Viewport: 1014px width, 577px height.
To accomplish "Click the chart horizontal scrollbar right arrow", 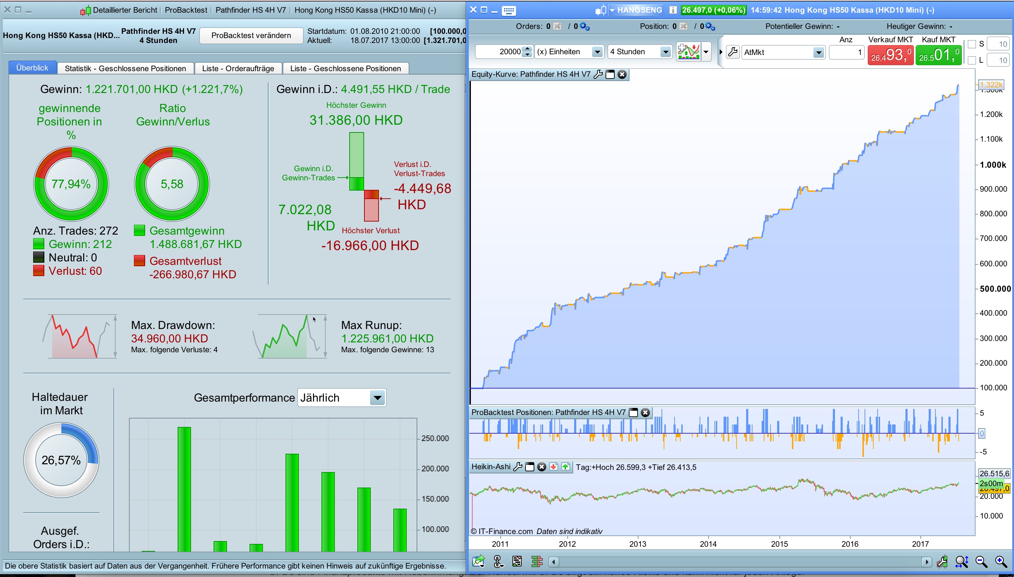I will pyautogui.click(x=926, y=562).
